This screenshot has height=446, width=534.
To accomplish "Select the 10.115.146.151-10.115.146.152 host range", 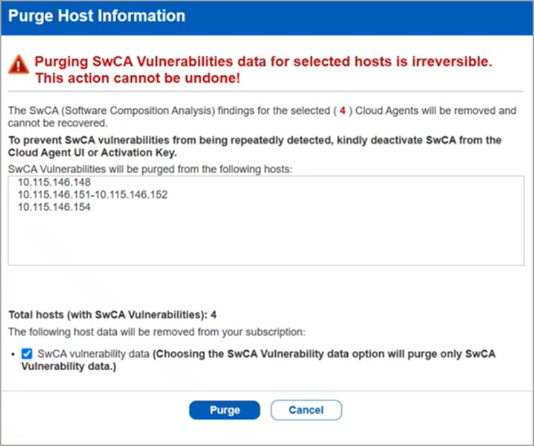I will [92, 195].
